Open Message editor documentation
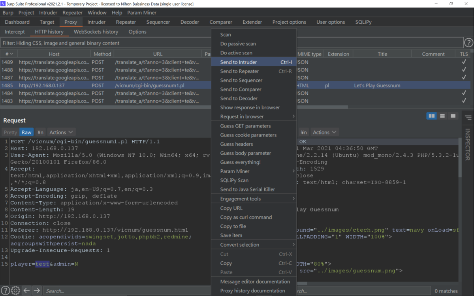The width and height of the screenshot is (474, 296). [x=254, y=281]
